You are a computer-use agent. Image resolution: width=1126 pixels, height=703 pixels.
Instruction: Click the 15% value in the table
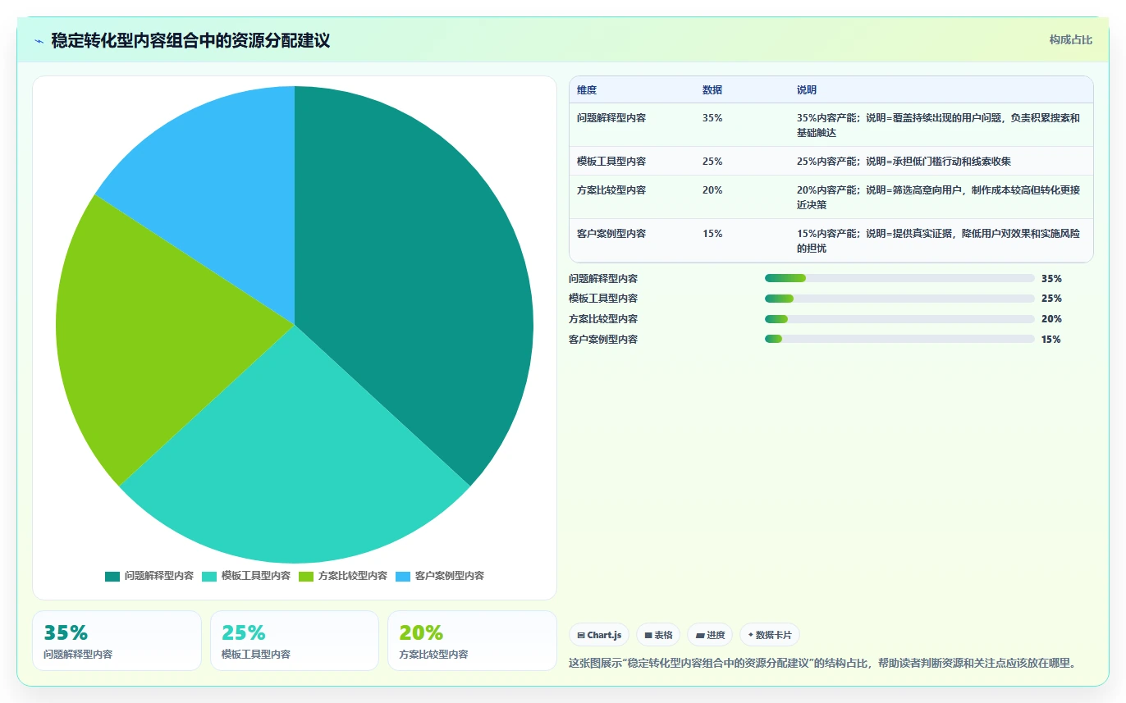pyautogui.click(x=712, y=234)
